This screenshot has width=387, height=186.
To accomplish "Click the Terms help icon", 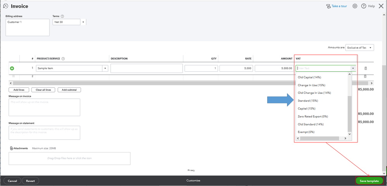I will (x=62, y=17).
